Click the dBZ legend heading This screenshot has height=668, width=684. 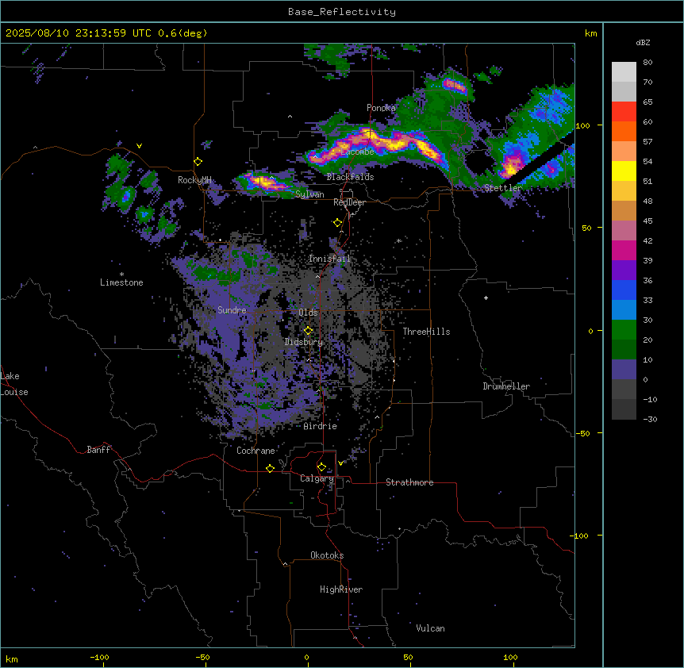pos(643,42)
